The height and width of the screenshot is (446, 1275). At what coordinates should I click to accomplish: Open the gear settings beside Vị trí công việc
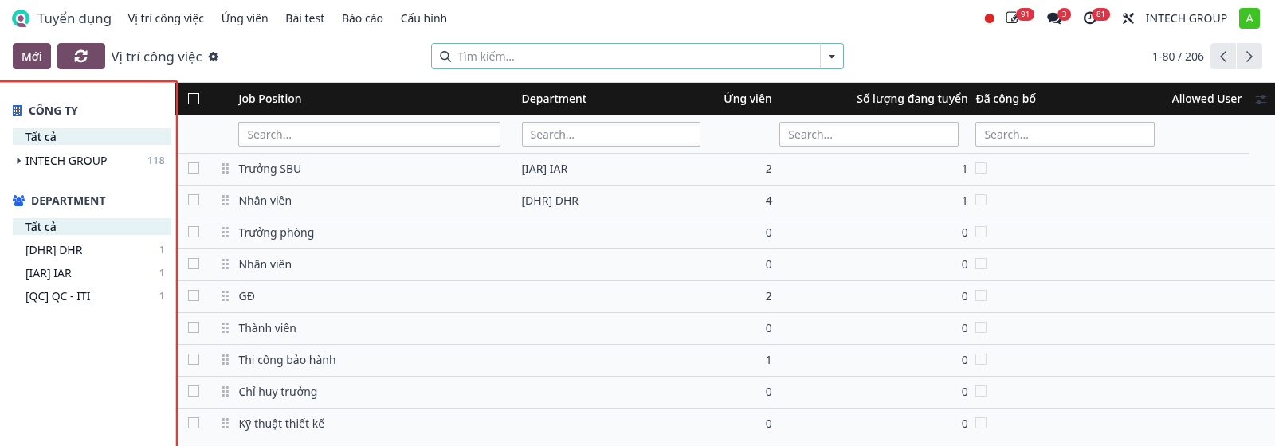pyautogui.click(x=214, y=57)
